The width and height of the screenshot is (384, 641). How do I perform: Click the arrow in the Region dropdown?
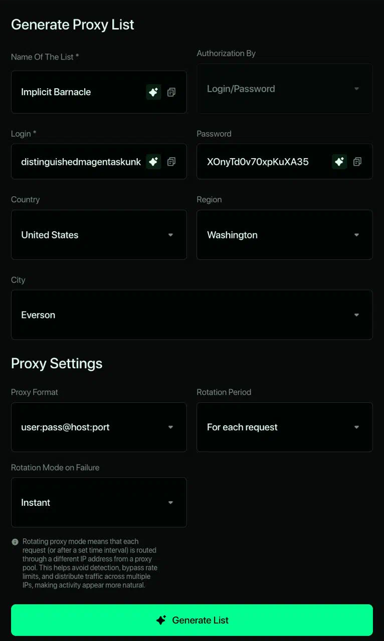356,235
